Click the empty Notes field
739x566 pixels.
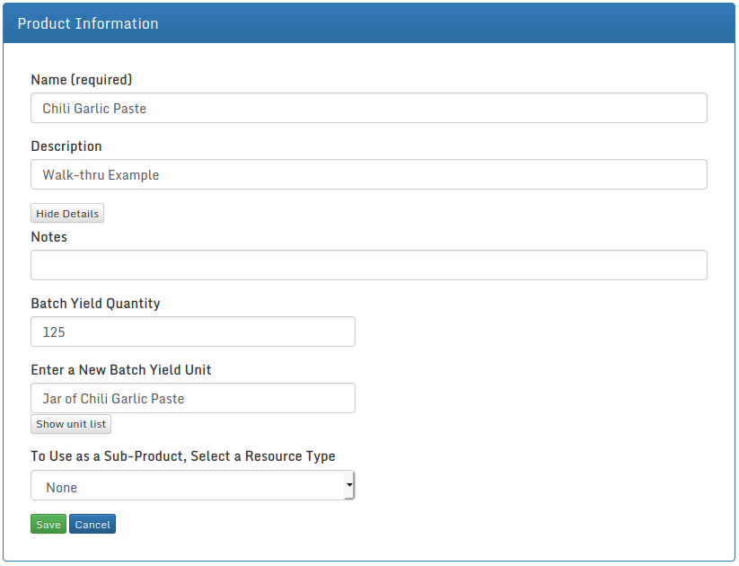click(x=368, y=265)
